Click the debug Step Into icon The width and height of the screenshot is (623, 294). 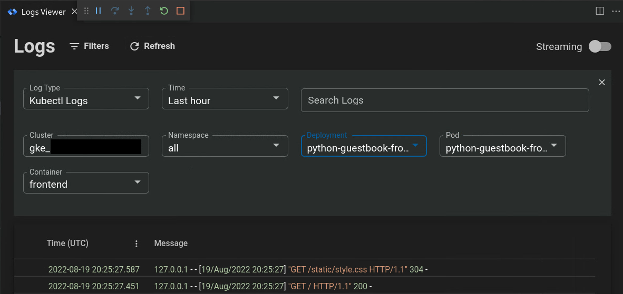coord(131,11)
